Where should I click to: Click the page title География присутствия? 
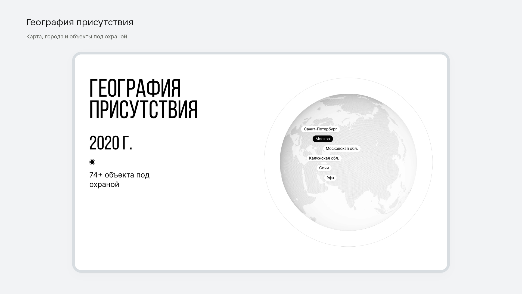click(x=80, y=22)
